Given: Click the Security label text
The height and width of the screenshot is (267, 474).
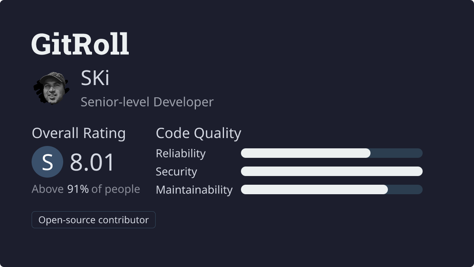Looking at the screenshot, I should coord(176,172).
